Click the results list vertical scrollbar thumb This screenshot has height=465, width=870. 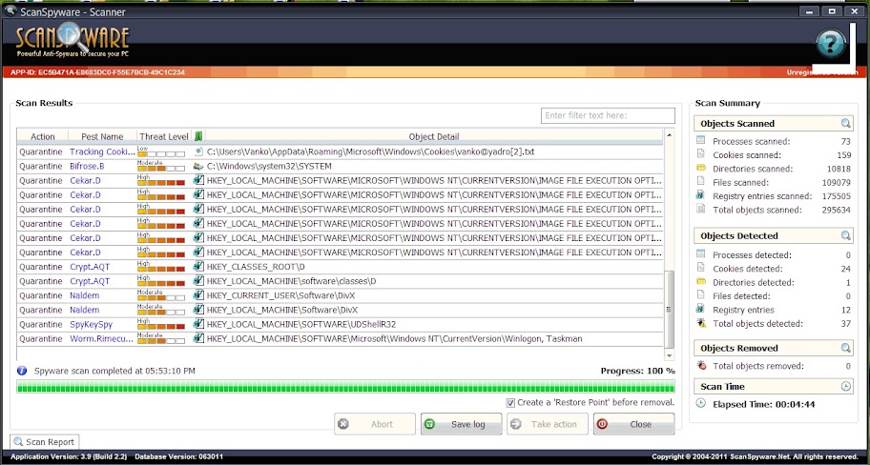(x=669, y=309)
